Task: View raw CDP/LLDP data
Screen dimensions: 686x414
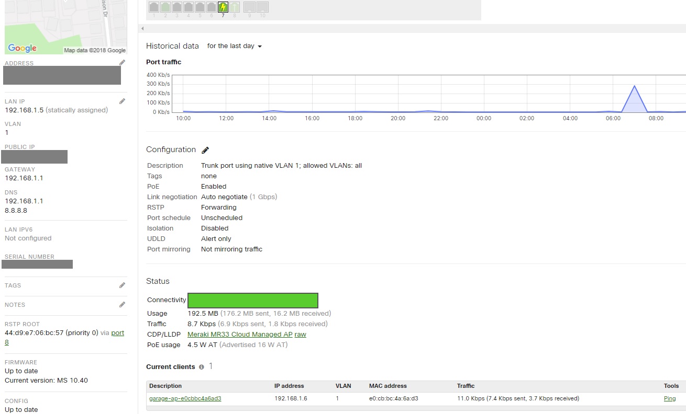Action: 300,334
